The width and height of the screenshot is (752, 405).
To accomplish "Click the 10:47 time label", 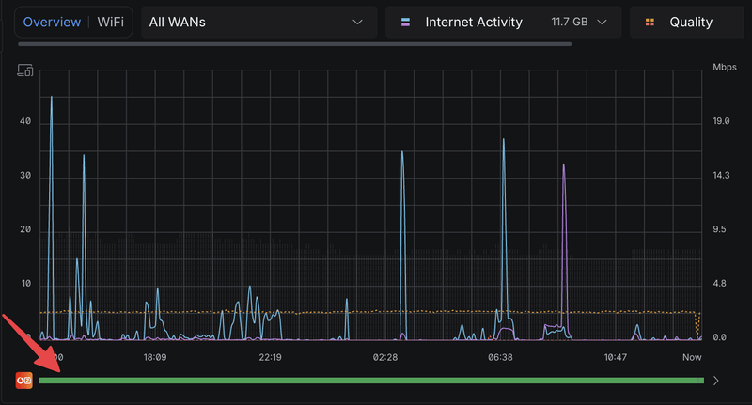I will [616, 358].
